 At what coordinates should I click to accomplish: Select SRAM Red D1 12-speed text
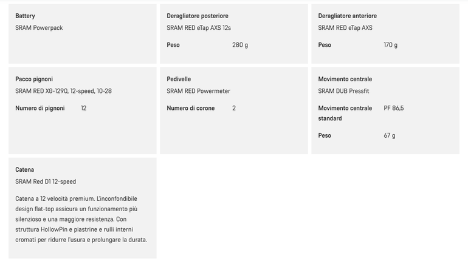point(46,181)
